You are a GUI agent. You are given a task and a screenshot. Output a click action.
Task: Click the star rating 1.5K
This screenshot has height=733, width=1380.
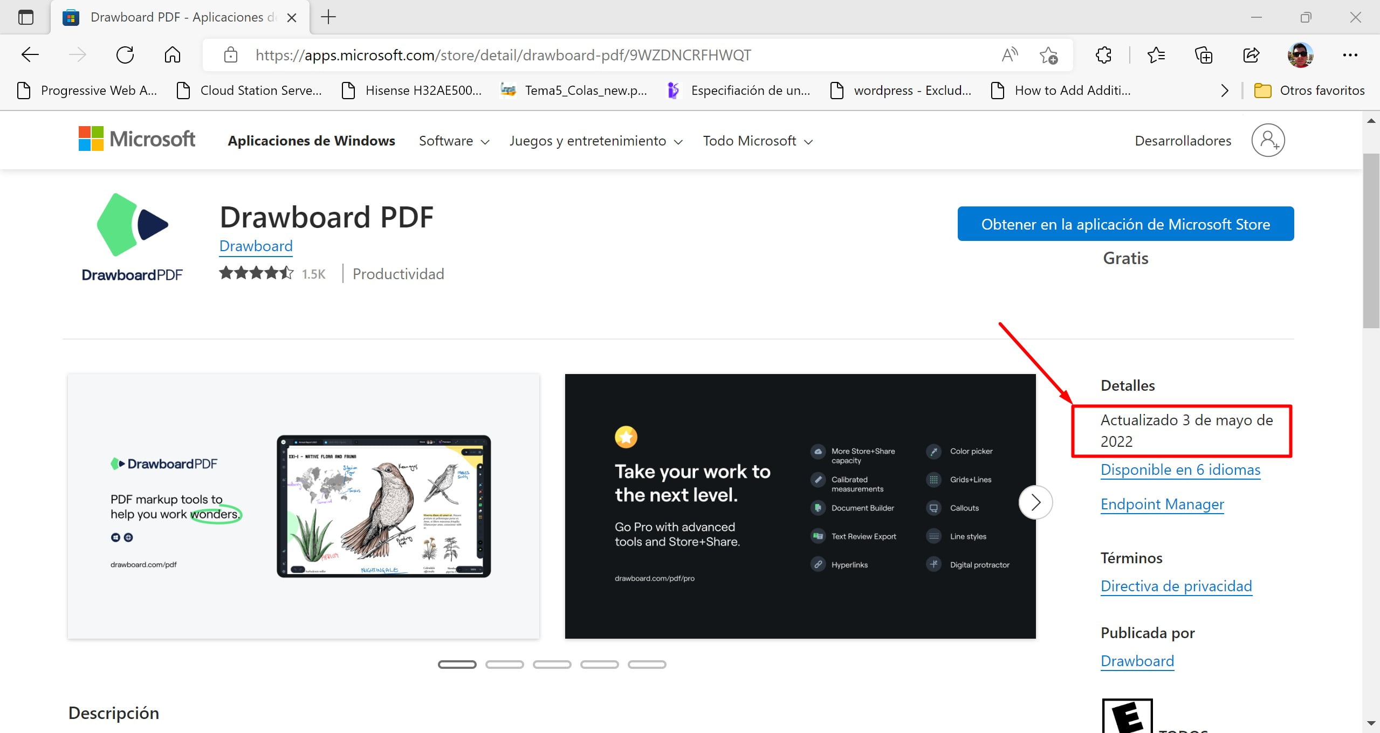272,273
